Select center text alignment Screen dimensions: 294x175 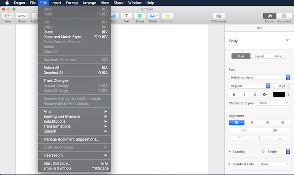(x=252, y=123)
